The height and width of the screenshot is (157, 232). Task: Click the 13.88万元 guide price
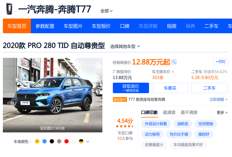[x=122, y=77]
